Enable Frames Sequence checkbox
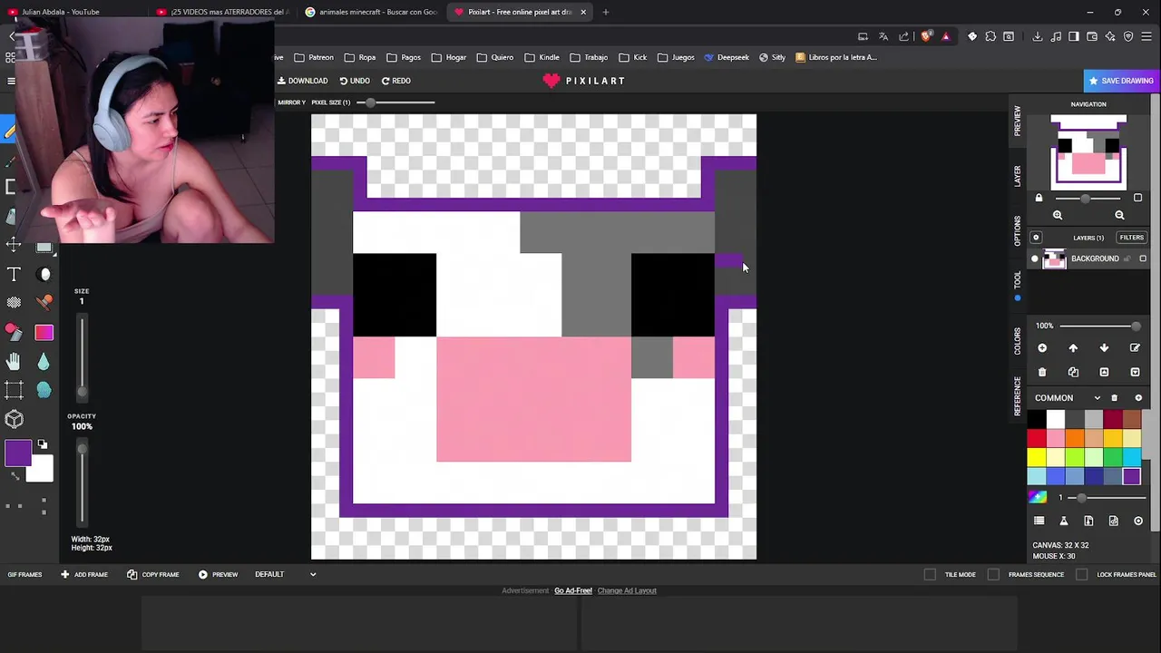 [x=993, y=574]
